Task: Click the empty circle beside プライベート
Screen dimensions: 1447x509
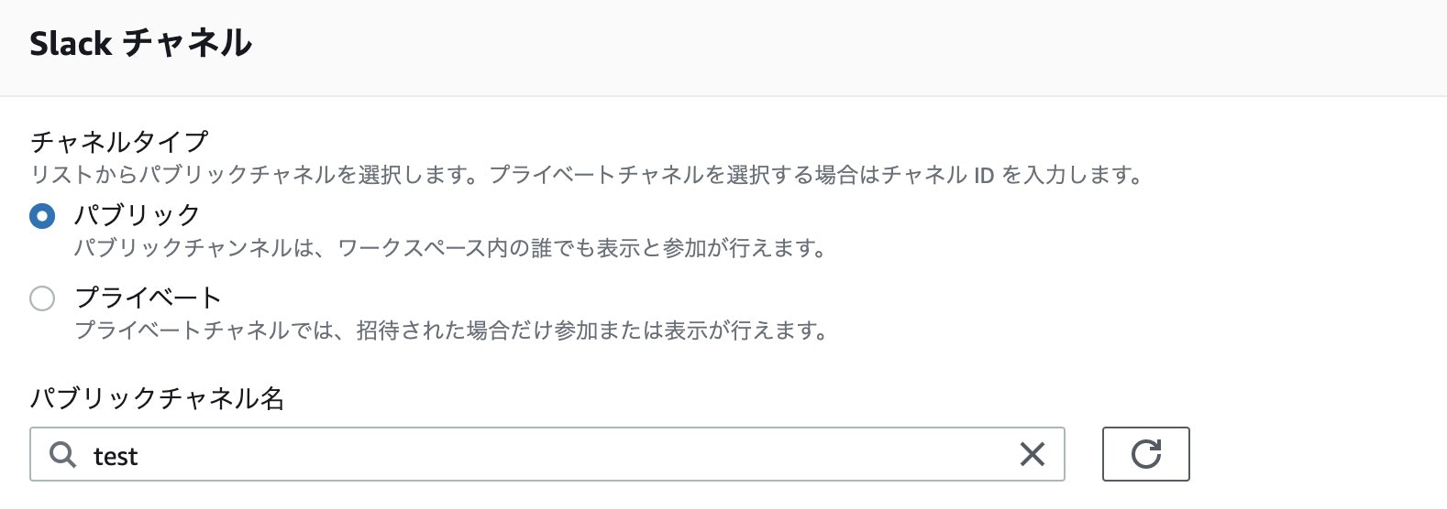Action: [x=42, y=298]
